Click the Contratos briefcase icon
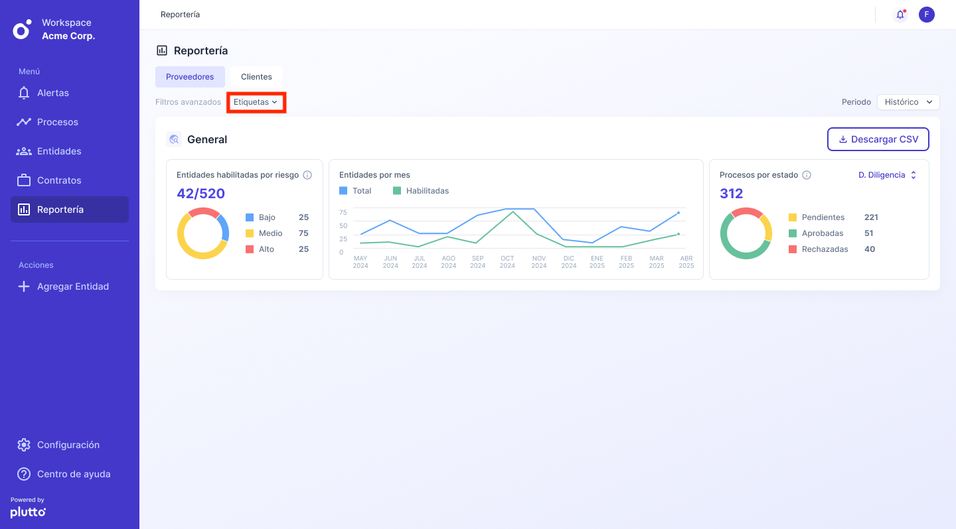Image resolution: width=956 pixels, height=529 pixels. pos(24,180)
